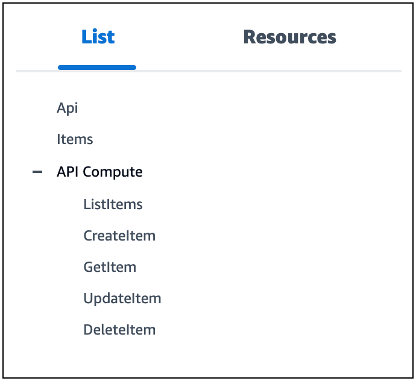Click the minus icon beside API Compute
416x381 pixels.
click(x=37, y=172)
